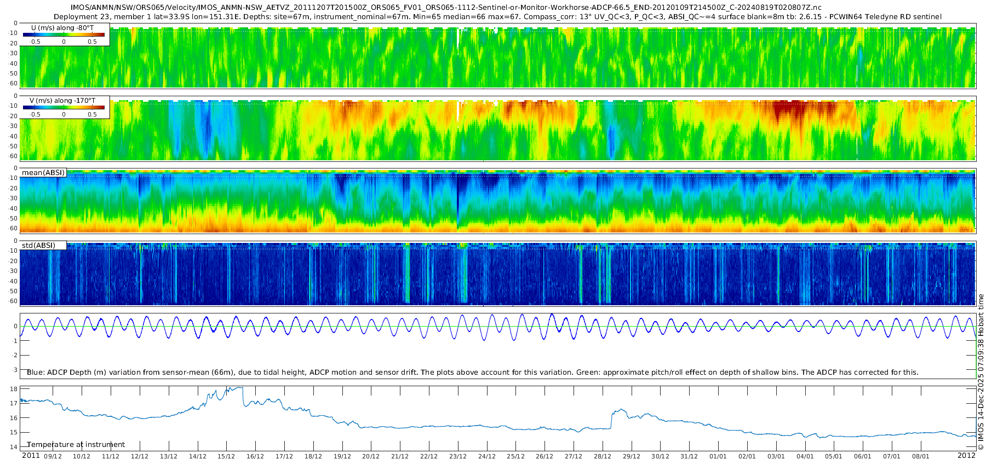Click the blue ADCP depth description text
986x465 pixels.
click(x=472, y=372)
